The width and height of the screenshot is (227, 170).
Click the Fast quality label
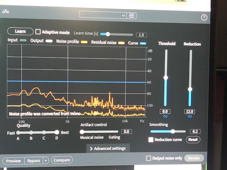click(x=11, y=133)
